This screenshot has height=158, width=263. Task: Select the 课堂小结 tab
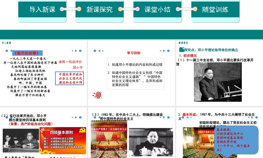157,10
